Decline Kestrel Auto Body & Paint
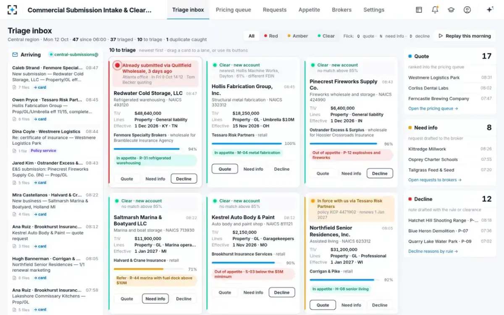Screen dimensions: 504x315 [x=282, y=292]
